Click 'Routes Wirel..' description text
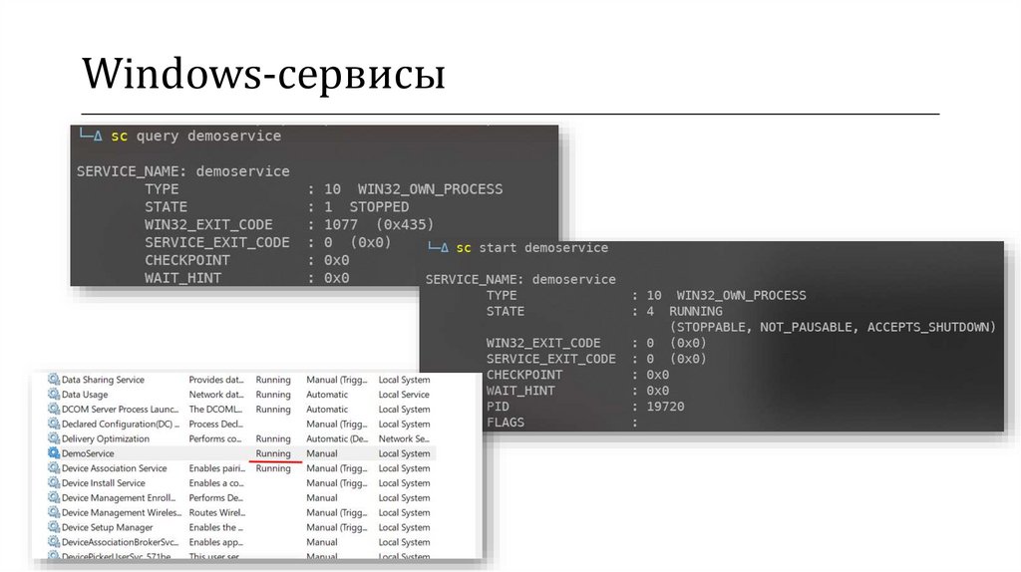Screen dimensions: 1021x572 tap(216, 513)
